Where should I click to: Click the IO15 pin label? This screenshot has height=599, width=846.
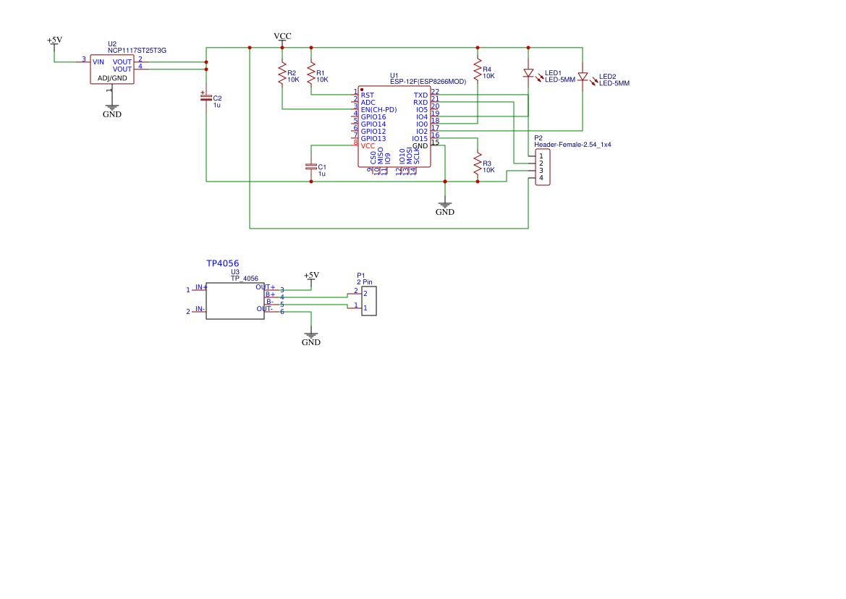coord(420,139)
